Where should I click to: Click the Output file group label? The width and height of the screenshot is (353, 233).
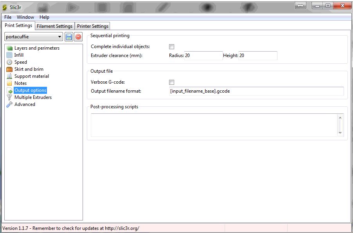101,71
